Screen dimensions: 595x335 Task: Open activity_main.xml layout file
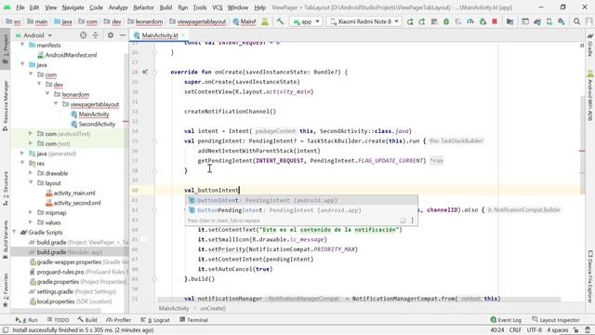pyautogui.click(x=74, y=193)
